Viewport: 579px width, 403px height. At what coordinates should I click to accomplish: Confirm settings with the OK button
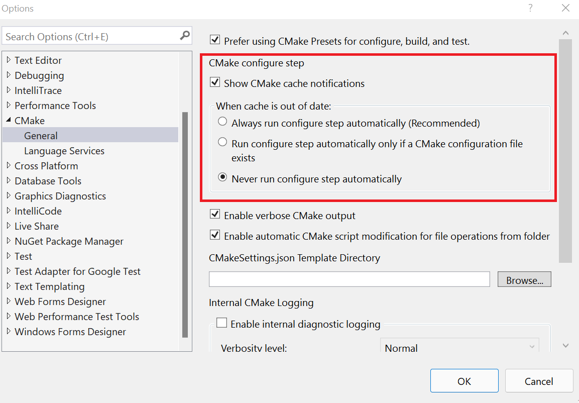[464, 380]
